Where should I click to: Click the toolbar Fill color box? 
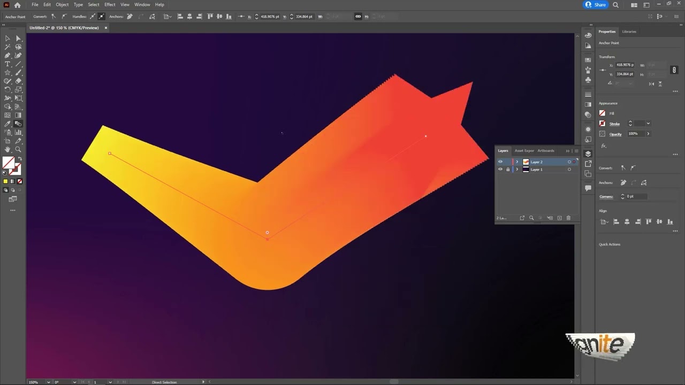tap(8, 163)
